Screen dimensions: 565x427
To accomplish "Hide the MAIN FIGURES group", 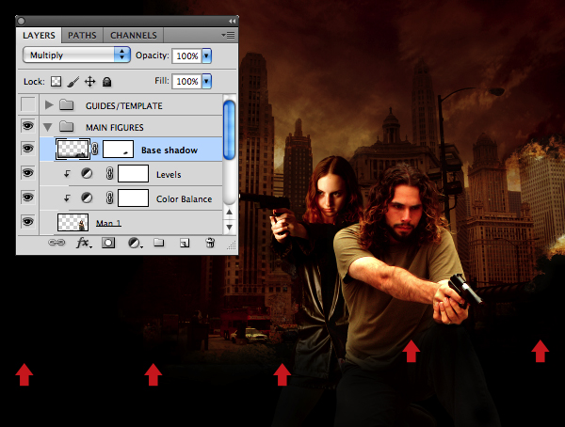I will tap(28, 126).
